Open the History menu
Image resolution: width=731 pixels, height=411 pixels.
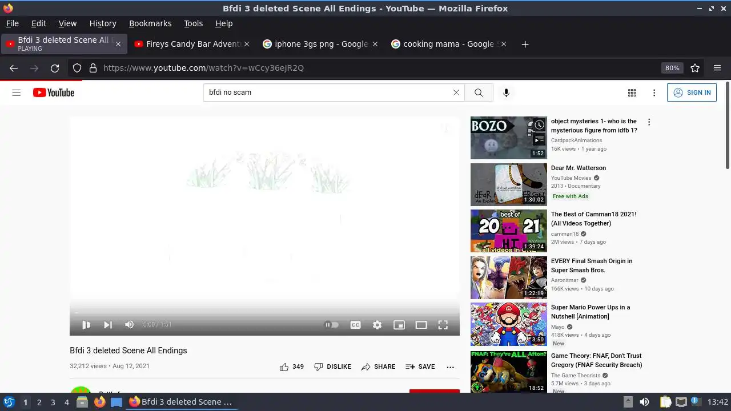[x=103, y=23]
